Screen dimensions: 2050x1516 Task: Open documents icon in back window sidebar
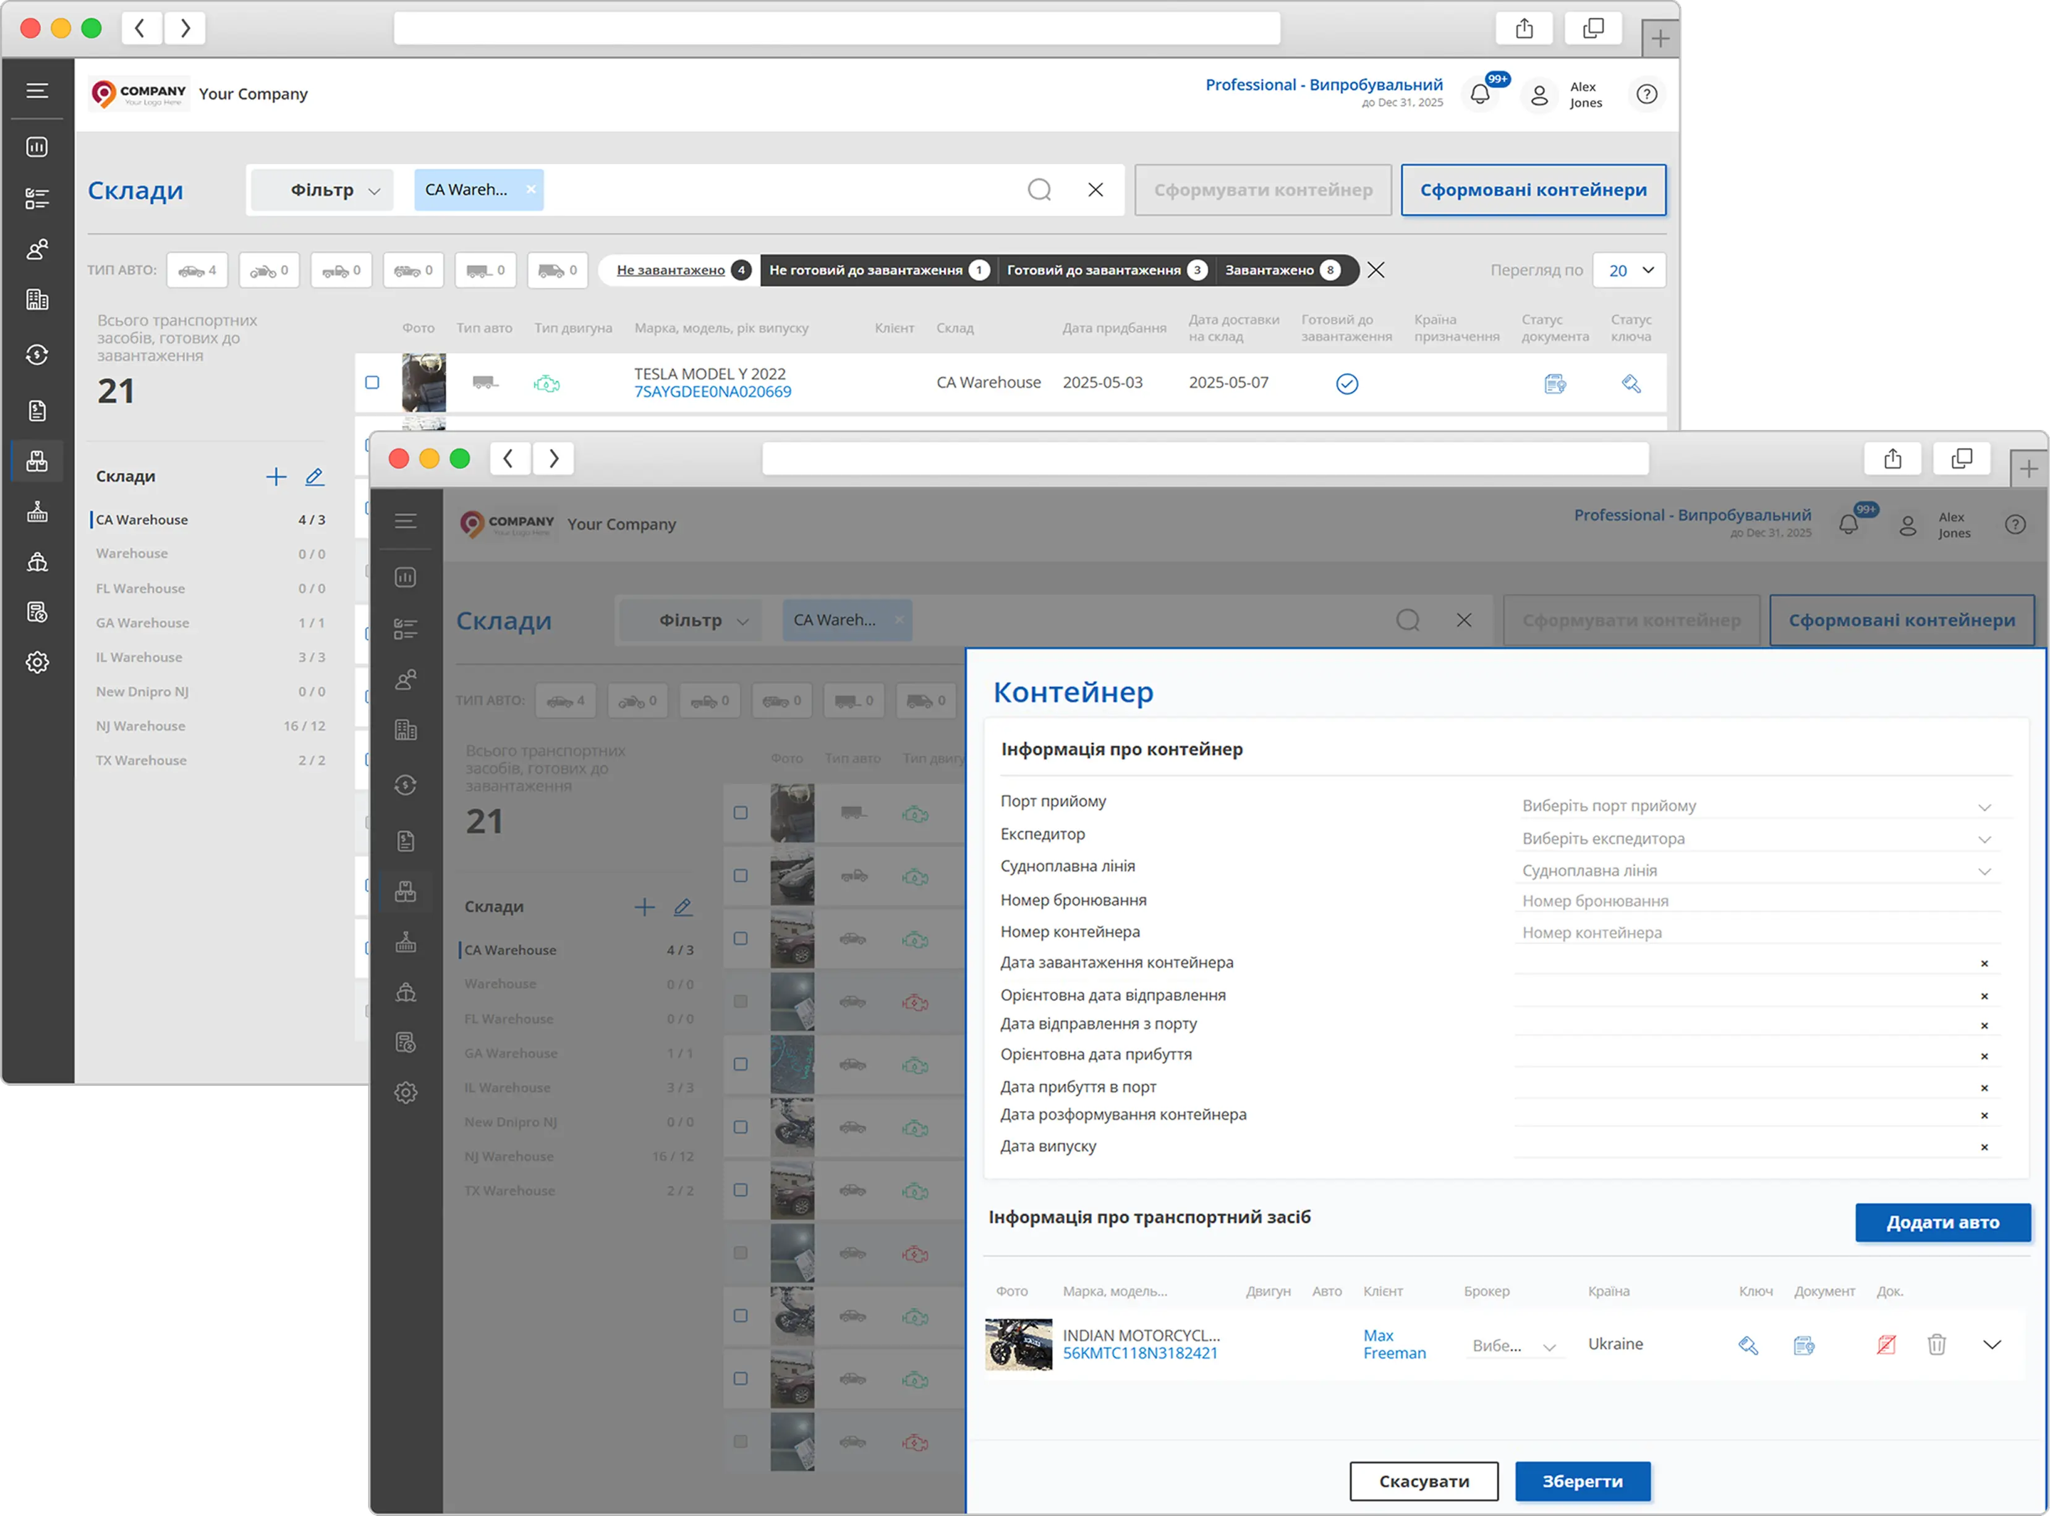(38, 410)
